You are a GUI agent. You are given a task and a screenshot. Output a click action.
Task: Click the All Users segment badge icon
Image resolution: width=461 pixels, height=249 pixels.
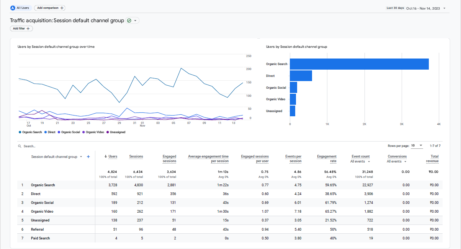click(x=13, y=8)
